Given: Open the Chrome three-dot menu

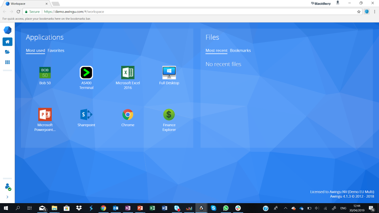Looking at the screenshot, I should click(x=375, y=11).
